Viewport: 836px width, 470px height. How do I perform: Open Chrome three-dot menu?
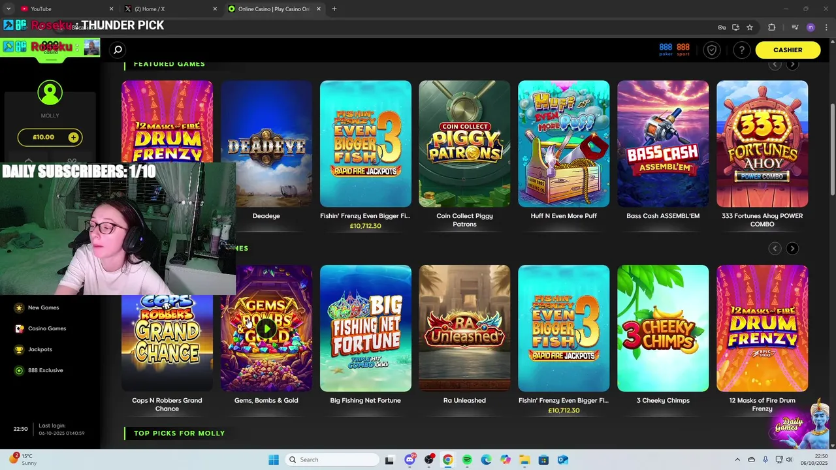click(x=825, y=27)
